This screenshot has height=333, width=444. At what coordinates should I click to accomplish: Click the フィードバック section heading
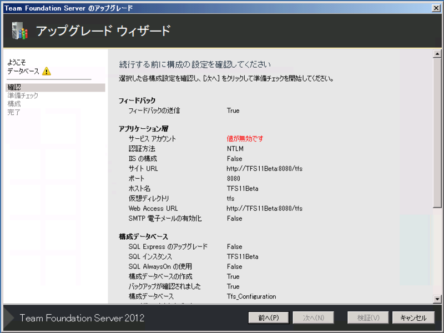click(137, 100)
